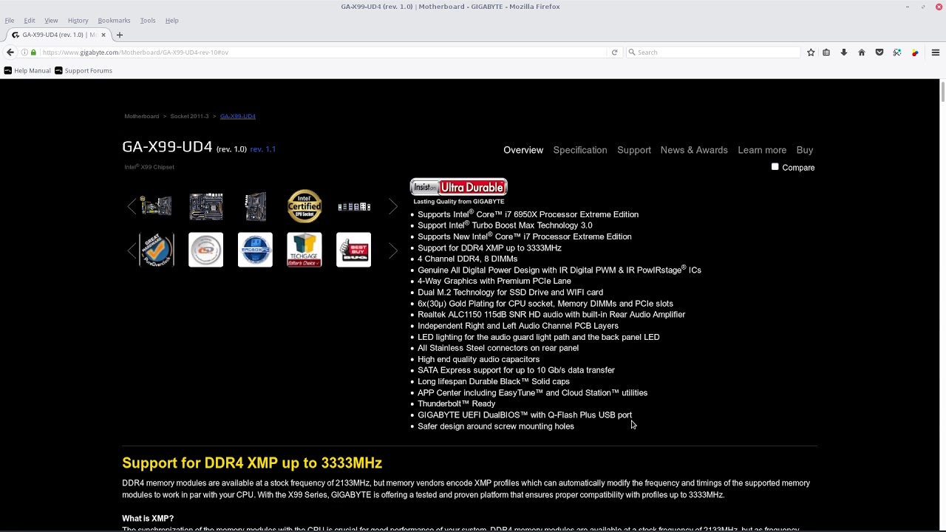Click the Ultra Durable logo banner
Screen dimensions: 946x532
click(x=459, y=187)
